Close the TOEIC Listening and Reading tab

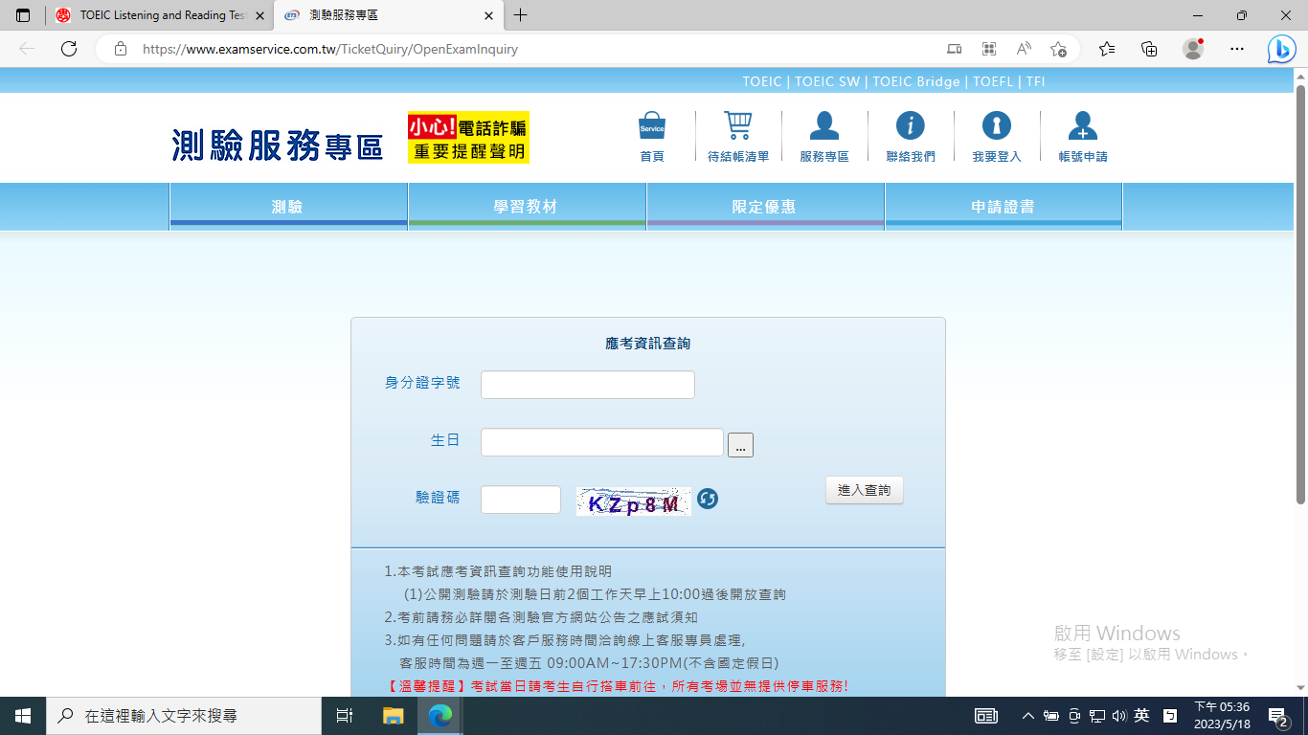(259, 15)
